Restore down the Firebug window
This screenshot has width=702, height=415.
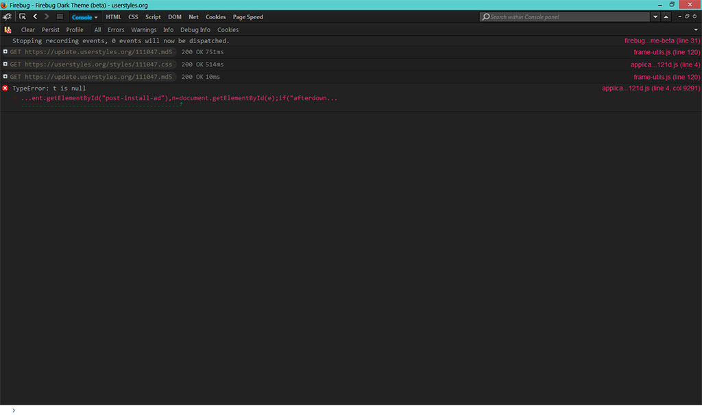coord(672,5)
